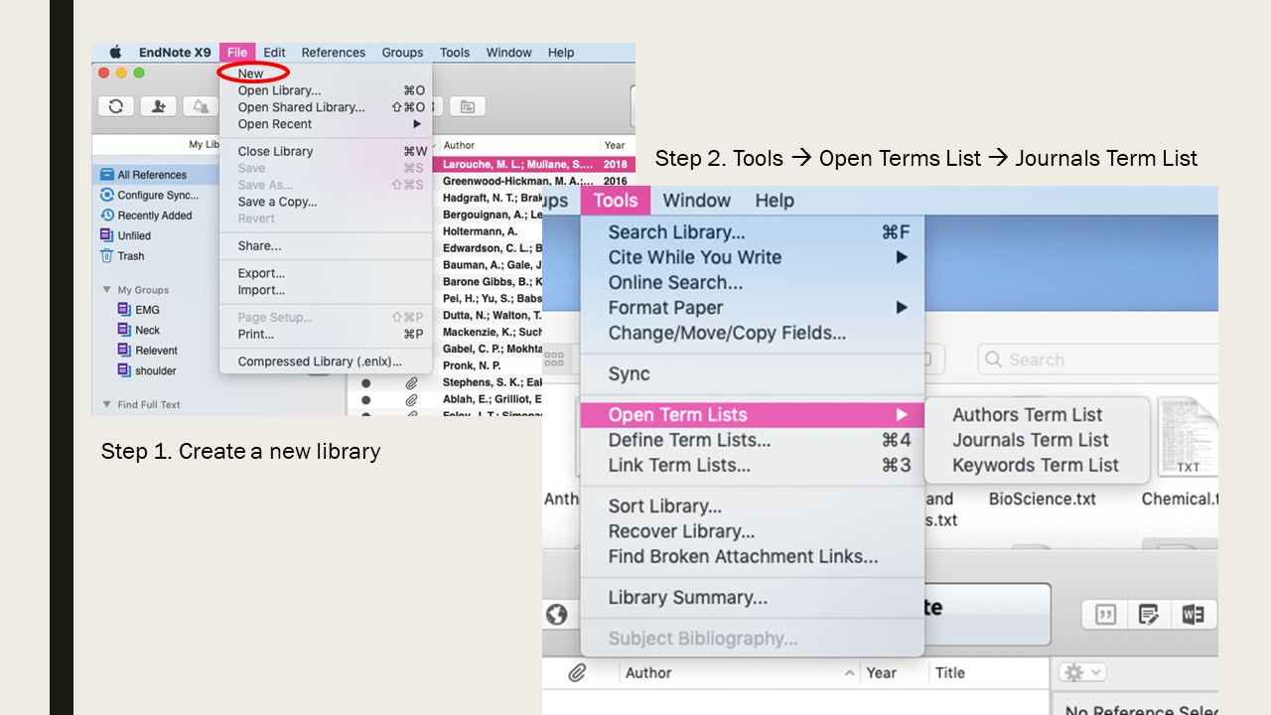Choose Authors Term List
Screen dimensions: 1271x715
pos(1036,415)
